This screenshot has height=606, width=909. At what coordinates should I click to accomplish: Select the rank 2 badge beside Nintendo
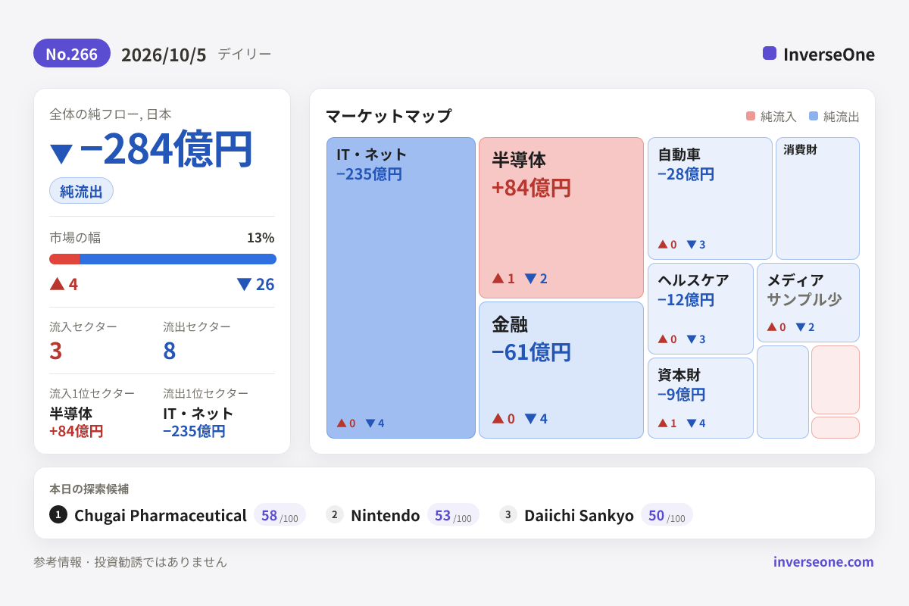click(335, 514)
